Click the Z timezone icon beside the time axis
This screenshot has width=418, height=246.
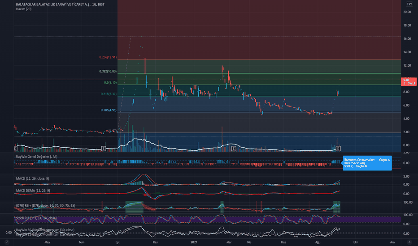click(x=7, y=242)
